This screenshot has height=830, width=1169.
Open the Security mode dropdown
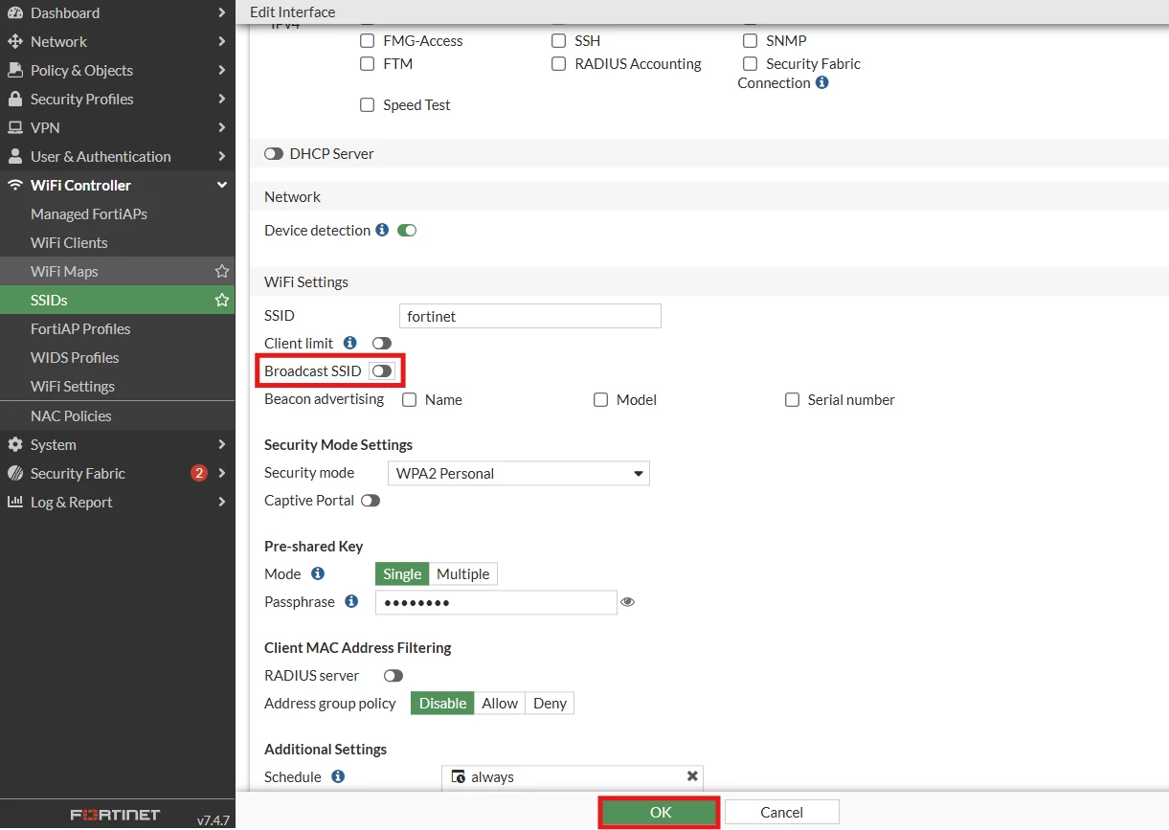coord(519,473)
